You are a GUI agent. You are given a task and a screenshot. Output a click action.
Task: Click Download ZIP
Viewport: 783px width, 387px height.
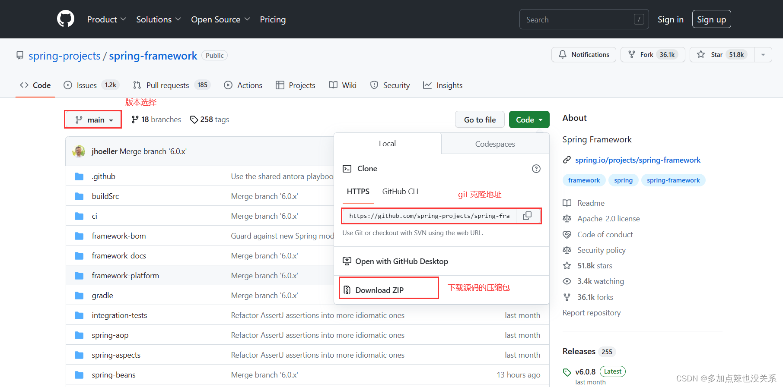click(374, 290)
